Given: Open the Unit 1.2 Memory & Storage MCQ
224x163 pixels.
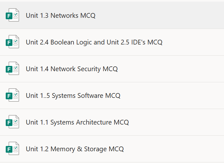Looking at the screenshot, I should (x=75, y=149).
